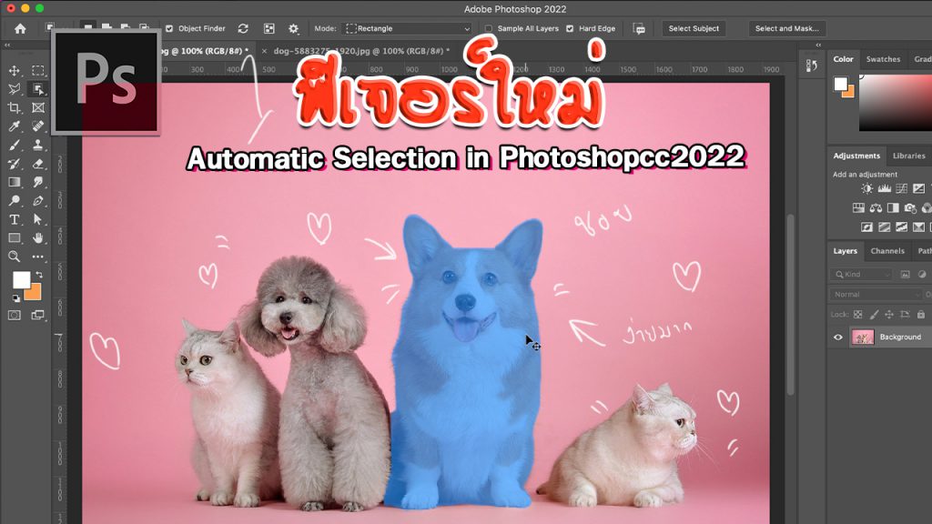The width and height of the screenshot is (932, 524).
Task: Click the Home icon in options bar
Action: tap(20, 28)
